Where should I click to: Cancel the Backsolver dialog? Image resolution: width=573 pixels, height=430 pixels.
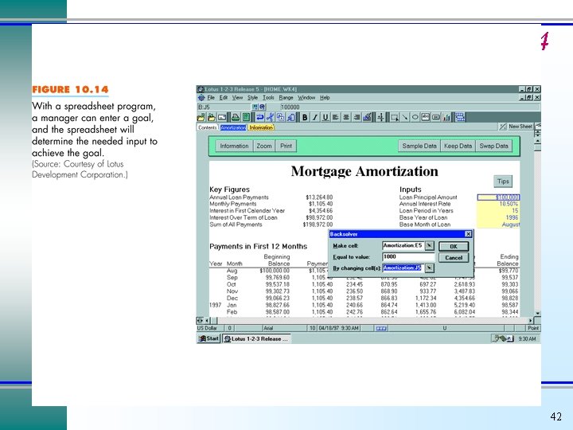click(x=454, y=258)
